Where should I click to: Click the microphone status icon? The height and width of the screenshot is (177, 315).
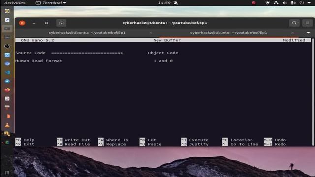pos(293,3)
